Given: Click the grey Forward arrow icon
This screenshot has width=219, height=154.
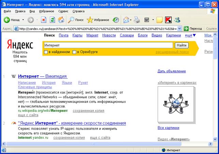Looking at the screenshot, I should [x=31, y=20].
